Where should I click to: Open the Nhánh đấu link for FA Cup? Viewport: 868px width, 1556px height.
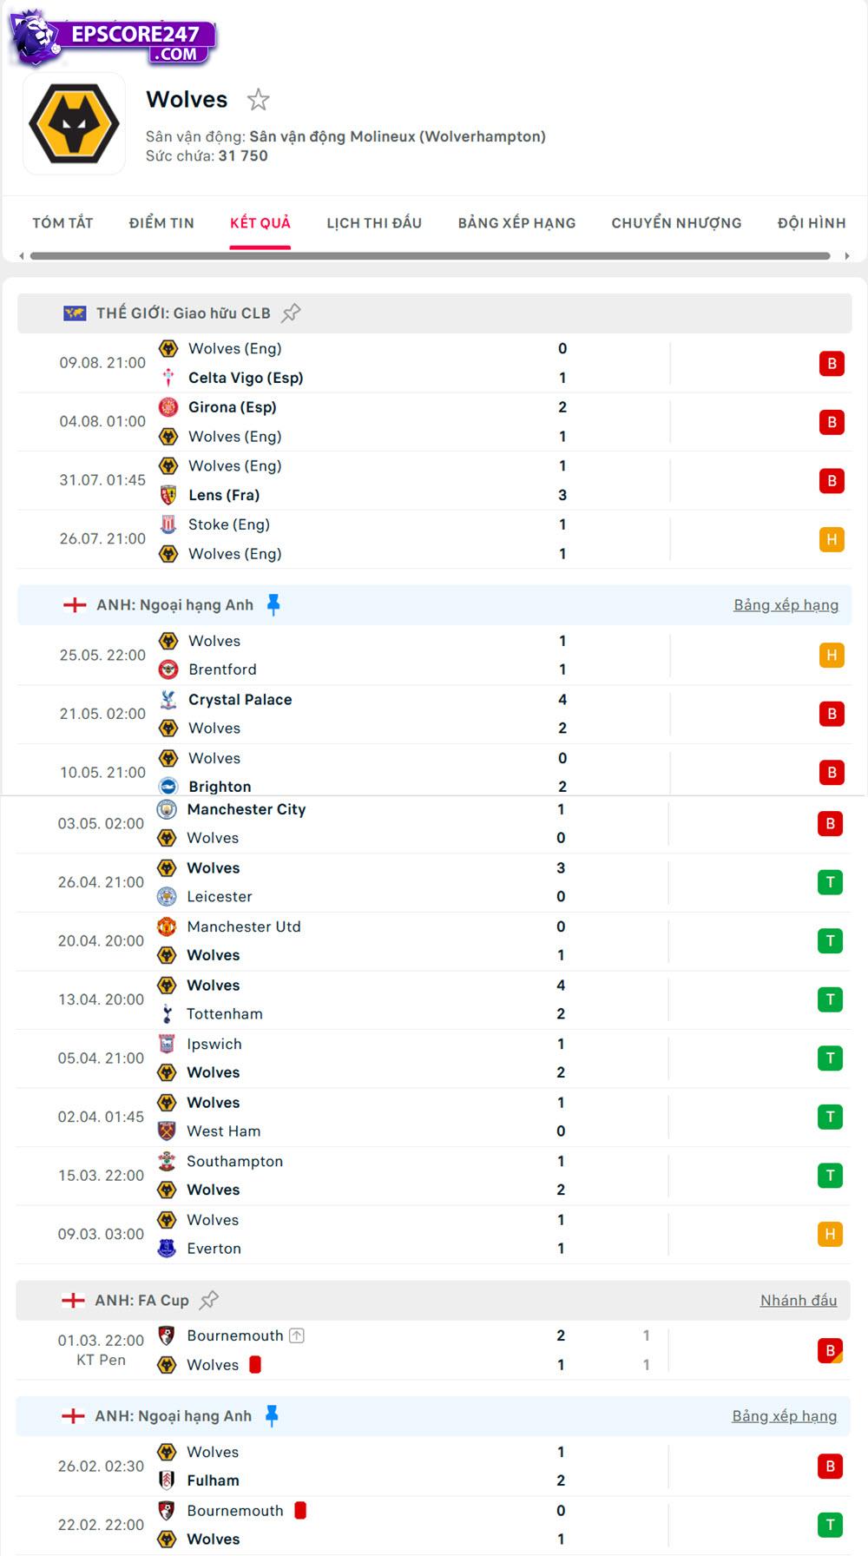click(798, 1300)
